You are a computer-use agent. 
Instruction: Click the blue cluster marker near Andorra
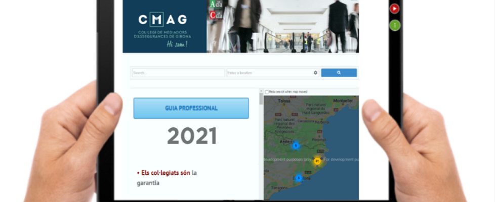click(x=296, y=145)
